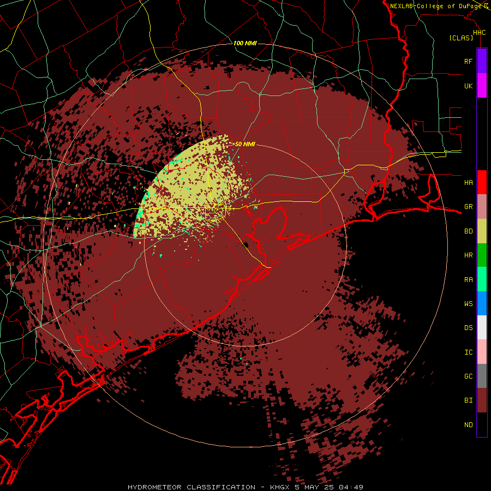The width and height of the screenshot is (491, 491).
Task: Click the WS blue legend swatch
Action: click(482, 303)
